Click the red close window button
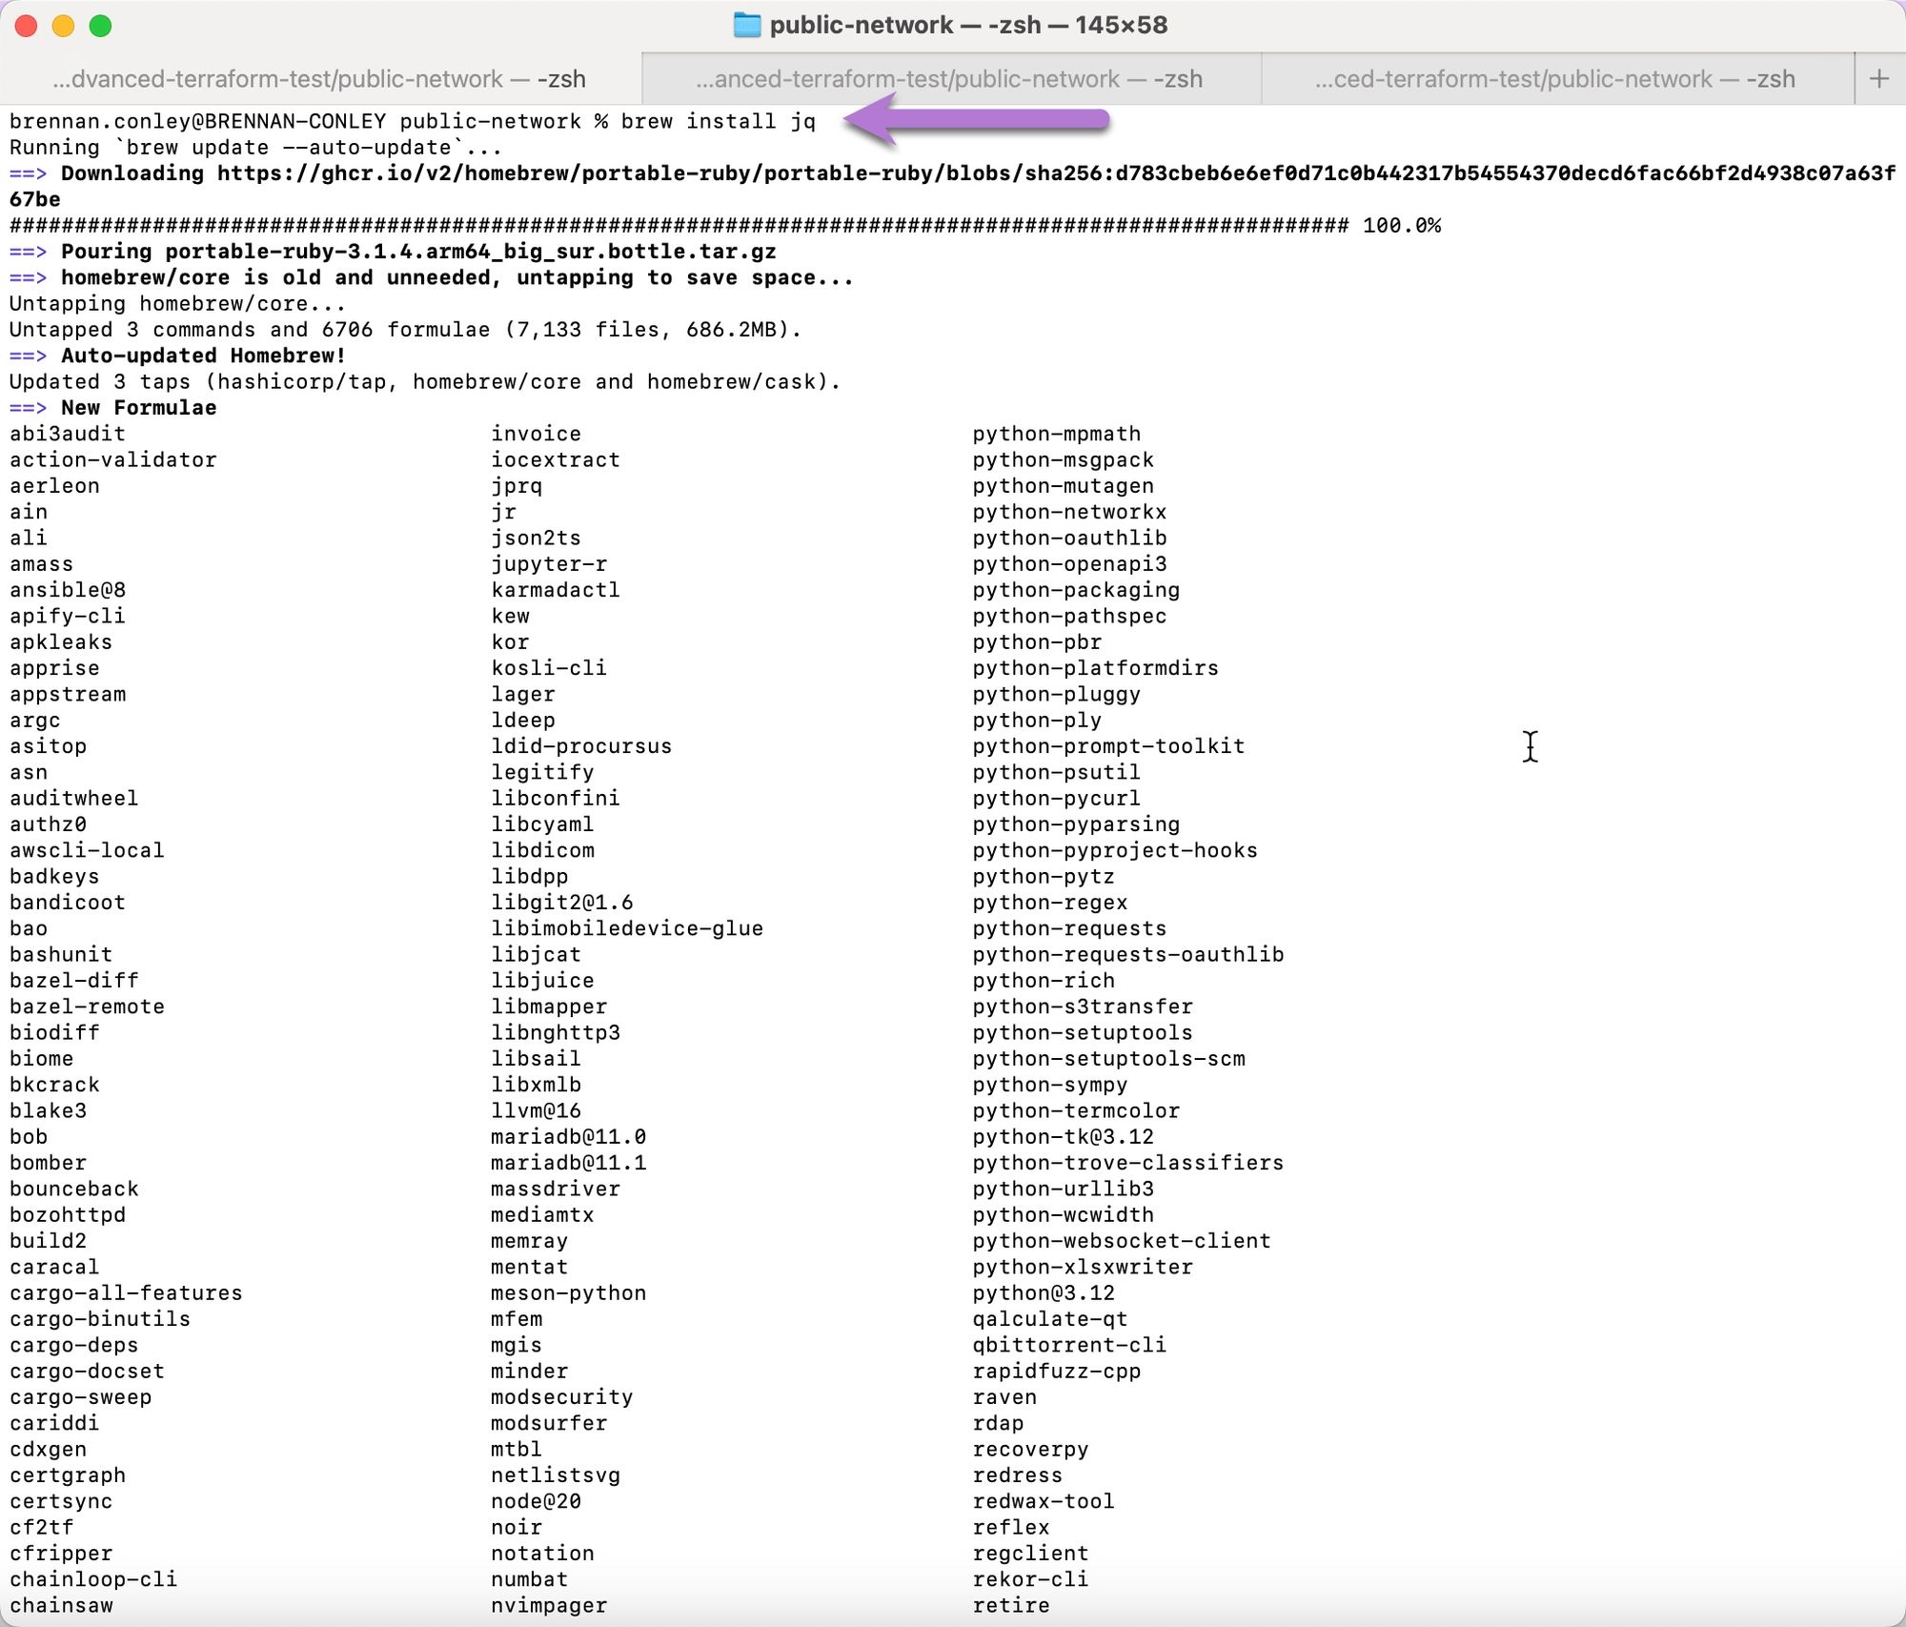 tap(27, 26)
